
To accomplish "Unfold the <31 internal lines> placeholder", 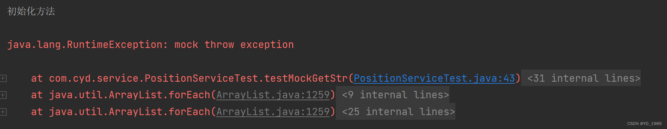I will 581,78.
